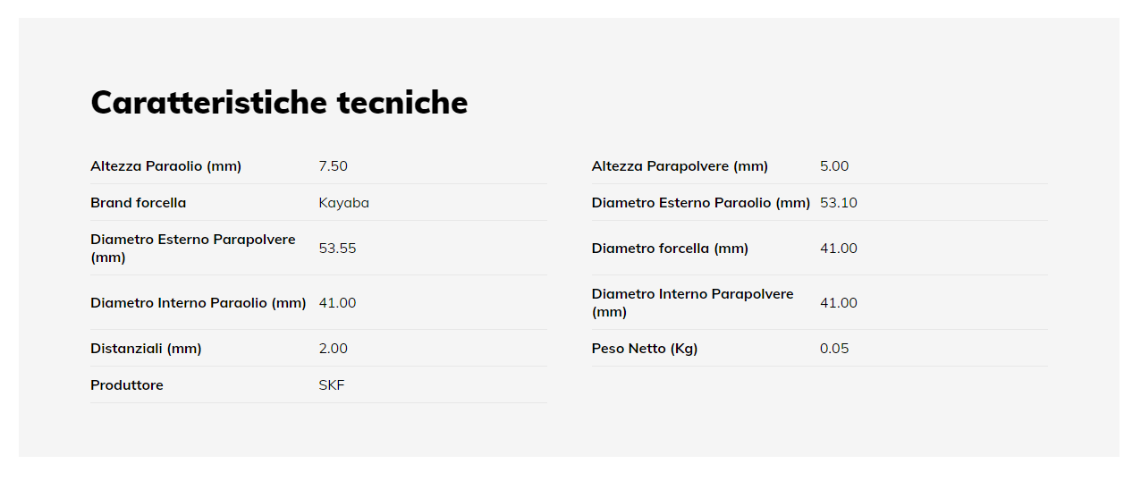Open the SKF manufacturer link
Viewport: 1141px width, 481px height.
(332, 385)
